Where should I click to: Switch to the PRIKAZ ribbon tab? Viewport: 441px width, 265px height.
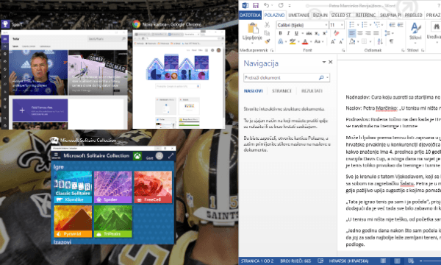pyautogui.click(x=433, y=15)
